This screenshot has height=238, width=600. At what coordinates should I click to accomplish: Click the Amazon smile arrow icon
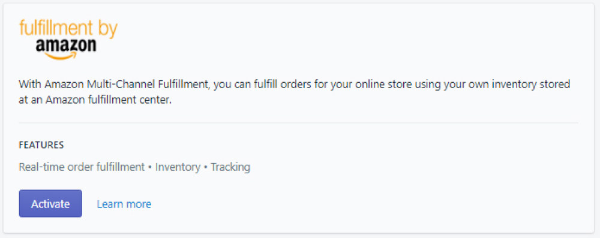[x=61, y=56]
